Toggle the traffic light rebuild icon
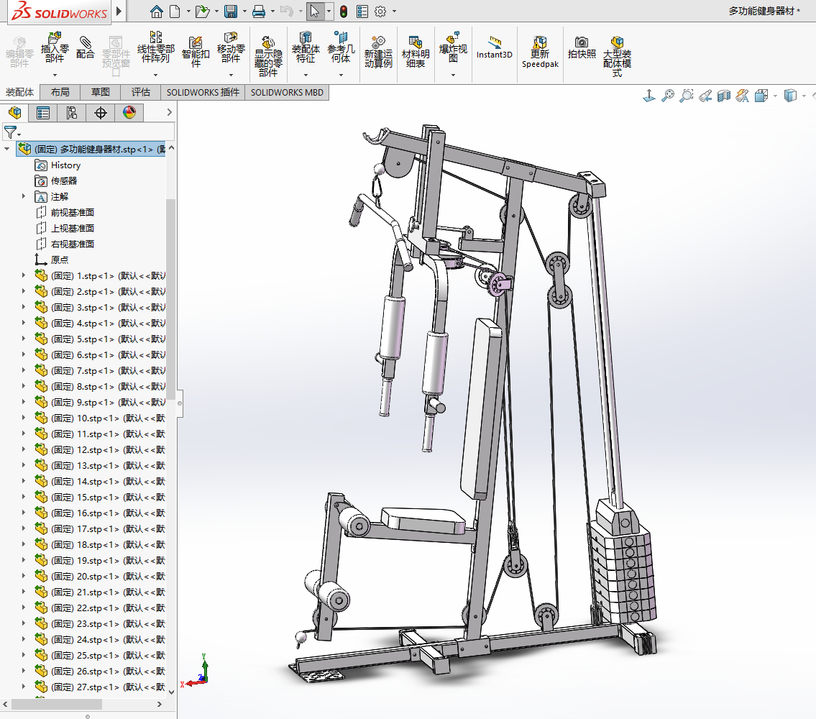 click(344, 12)
